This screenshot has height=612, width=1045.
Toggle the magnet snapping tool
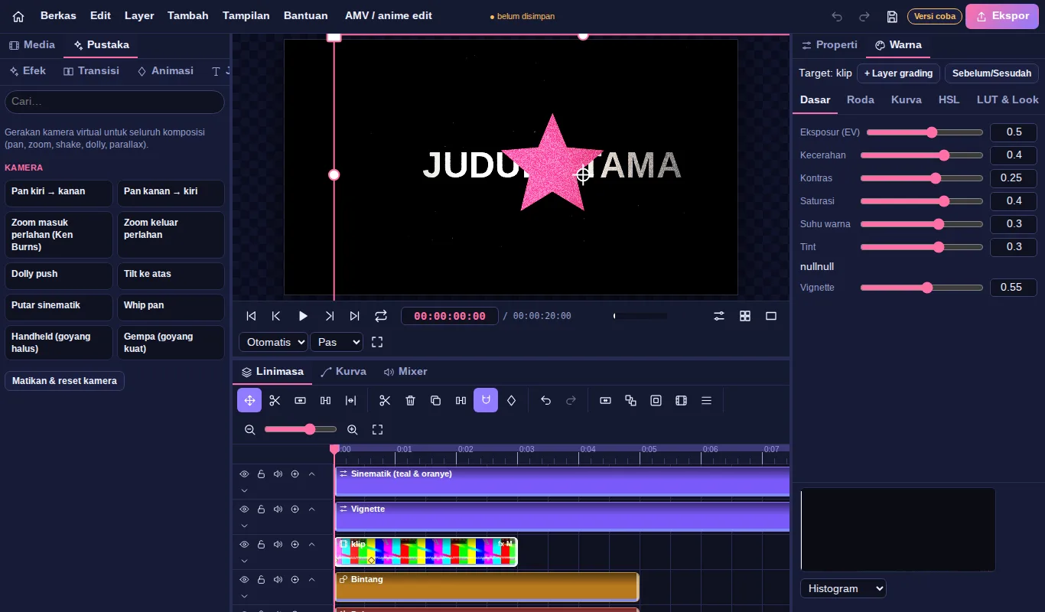(486, 400)
